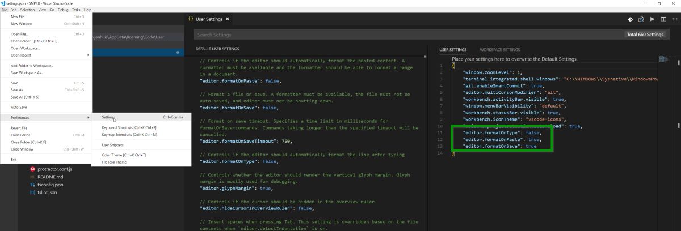The height and width of the screenshot is (231, 681).
Task: Click "editor.formatOnSave": true line
Action: point(499,146)
